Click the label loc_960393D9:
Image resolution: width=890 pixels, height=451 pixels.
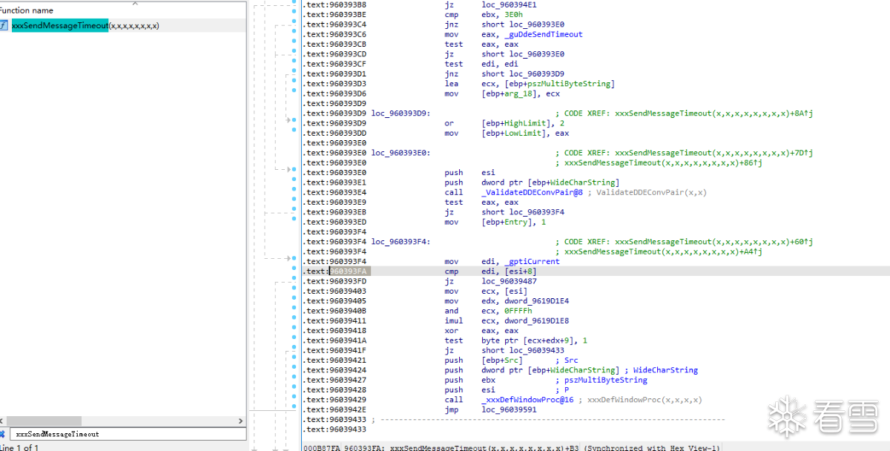click(x=401, y=113)
